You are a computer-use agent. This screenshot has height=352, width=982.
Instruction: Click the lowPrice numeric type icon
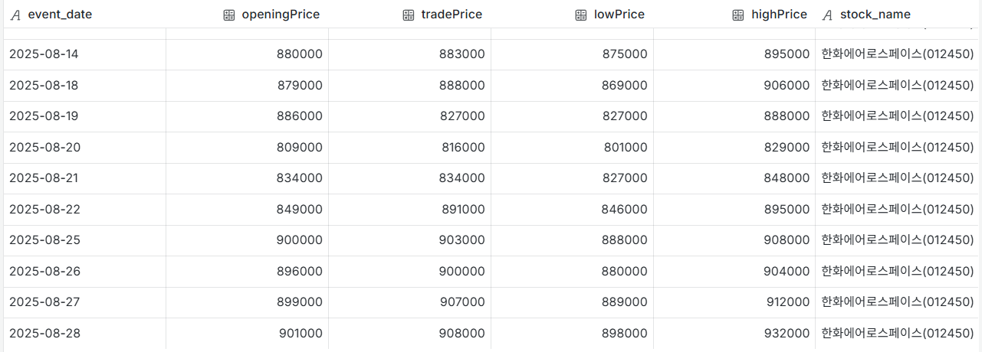pos(580,15)
